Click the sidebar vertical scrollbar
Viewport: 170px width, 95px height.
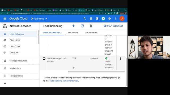coord(39,37)
